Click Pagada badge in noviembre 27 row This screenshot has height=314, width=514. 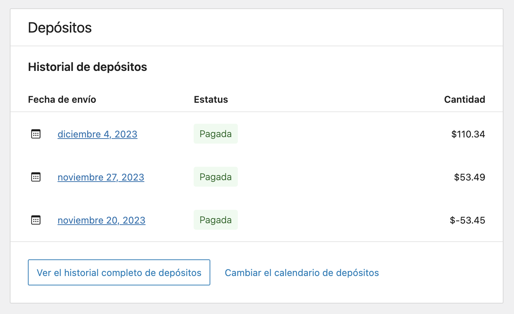click(215, 177)
